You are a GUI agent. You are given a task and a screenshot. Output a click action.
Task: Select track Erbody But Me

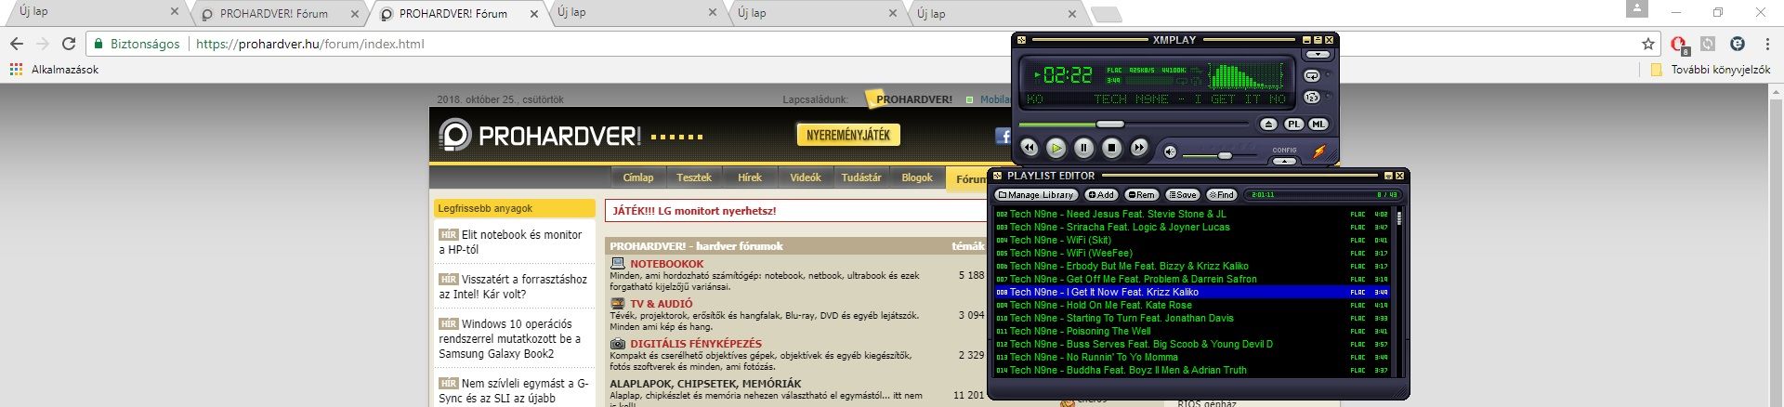click(1194, 266)
